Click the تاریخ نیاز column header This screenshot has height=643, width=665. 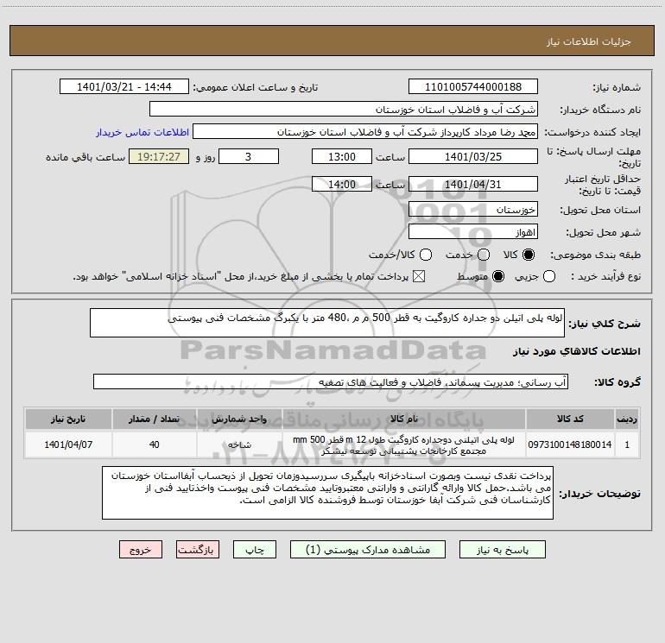pyautogui.click(x=68, y=419)
